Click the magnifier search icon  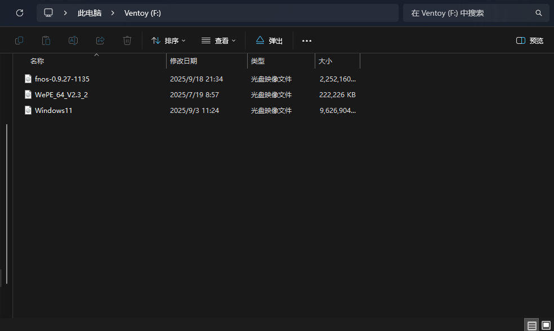pos(538,13)
